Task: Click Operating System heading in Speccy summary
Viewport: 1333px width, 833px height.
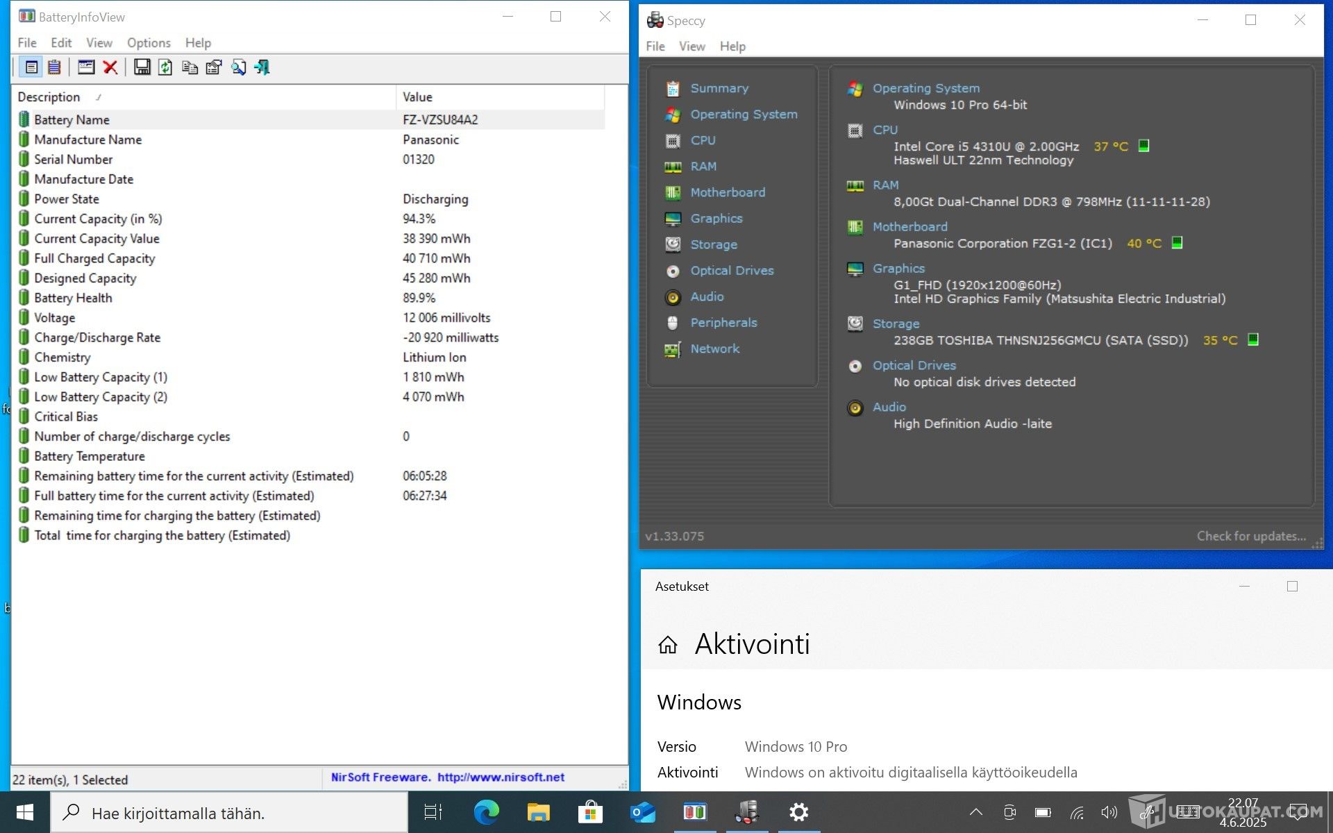Action: (x=925, y=88)
